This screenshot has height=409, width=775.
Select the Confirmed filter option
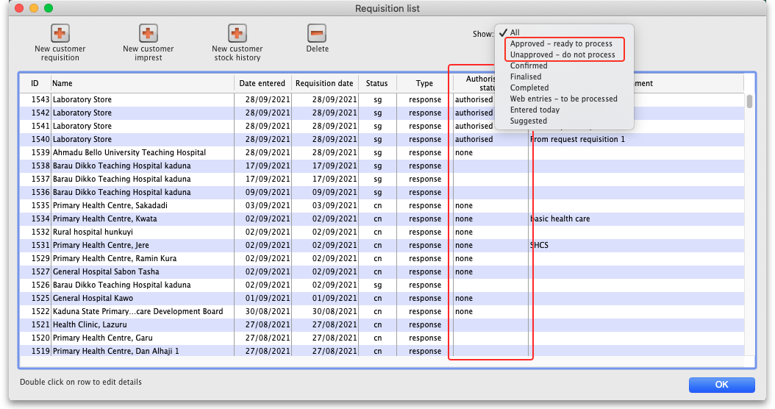pyautogui.click(x=529, y=66)
